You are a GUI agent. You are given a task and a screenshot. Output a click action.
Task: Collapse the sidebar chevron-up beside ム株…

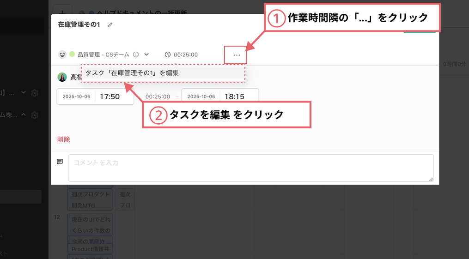point(24,114)
